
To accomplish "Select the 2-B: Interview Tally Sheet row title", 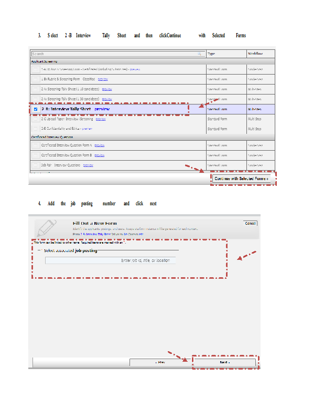I will pyautogui.click(x=66, y=109).
